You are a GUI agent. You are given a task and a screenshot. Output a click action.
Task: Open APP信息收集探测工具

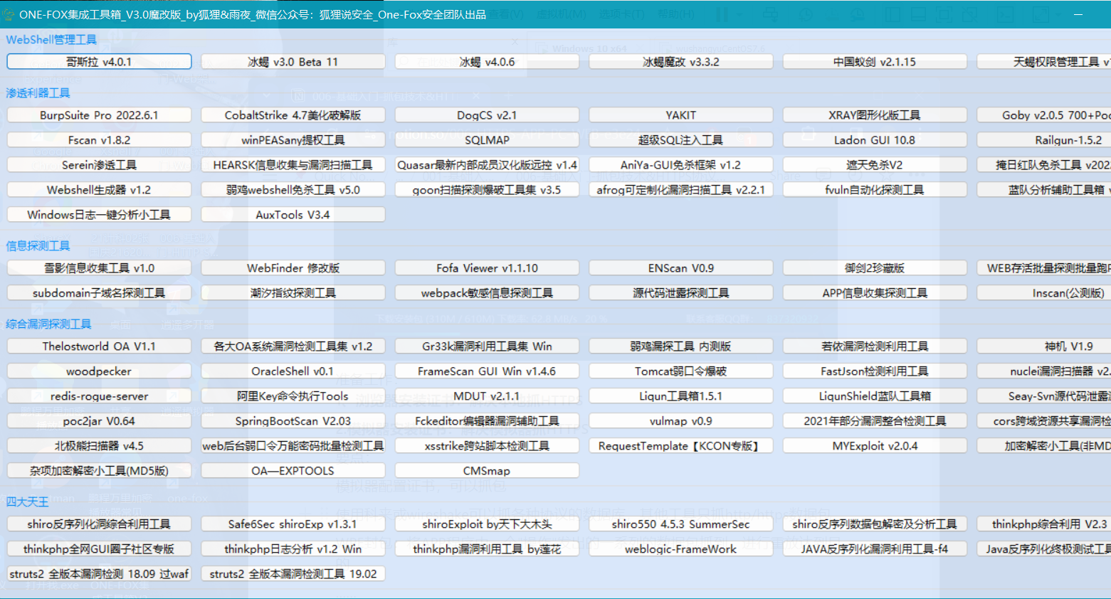click(875, 293)
